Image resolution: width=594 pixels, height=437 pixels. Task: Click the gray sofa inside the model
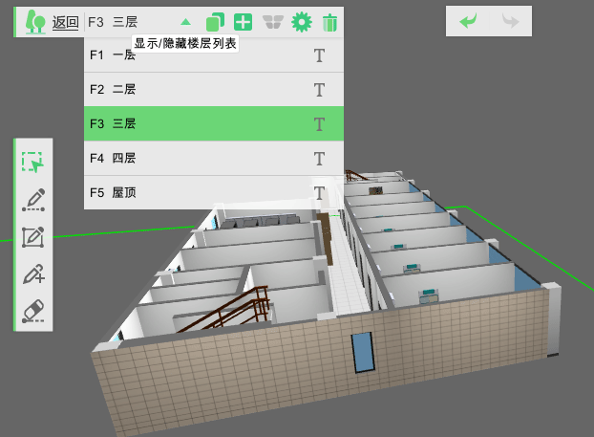coord(260,221)
